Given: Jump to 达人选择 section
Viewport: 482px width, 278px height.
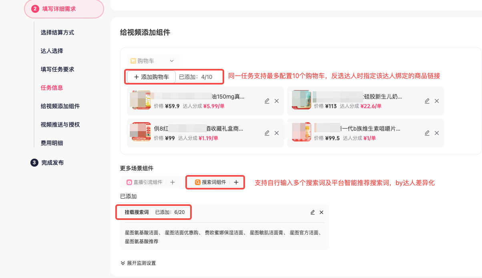Looking at the screenshot, I should pos(52,51).
